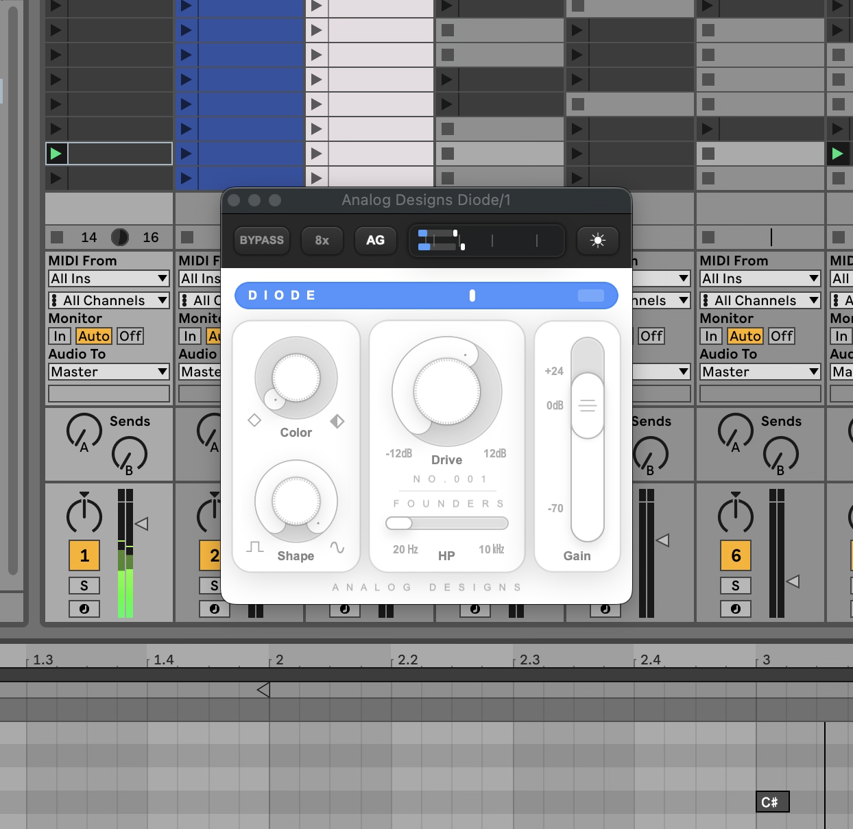Click the Gain fader handle
The width and height of the screenshot is (853, 829).
(588, 406)
